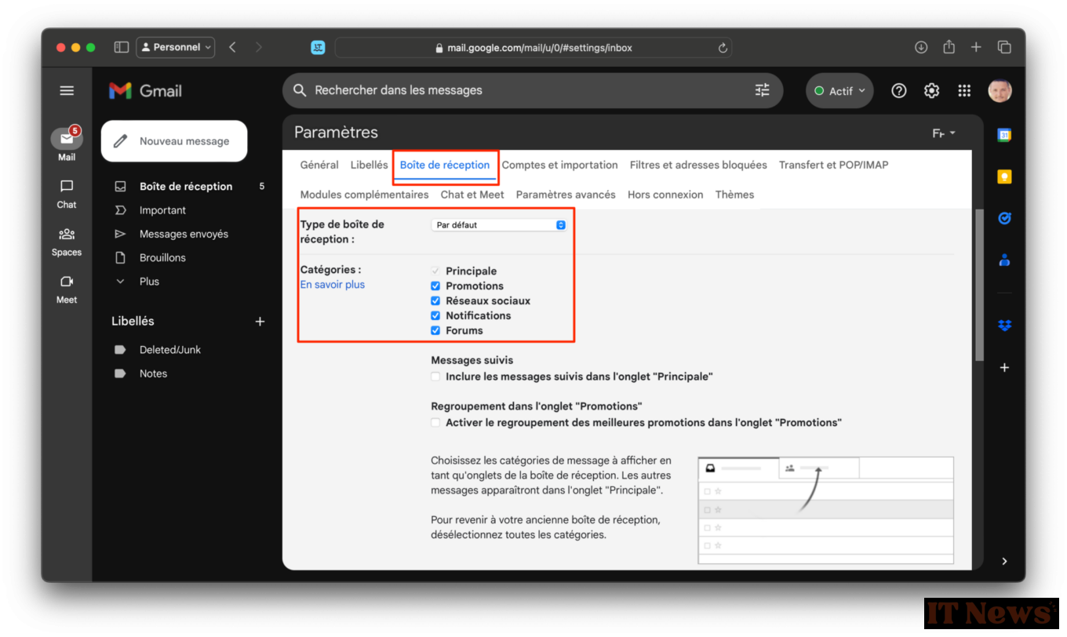
Task: Switch to Filtres et adresses bloquées tab
Action: 697,166
